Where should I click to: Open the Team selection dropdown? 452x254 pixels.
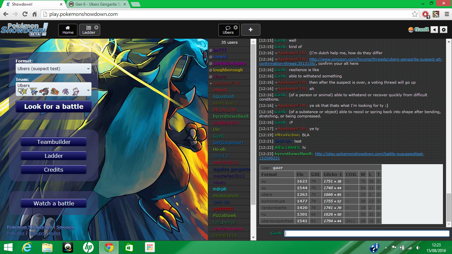54,89
